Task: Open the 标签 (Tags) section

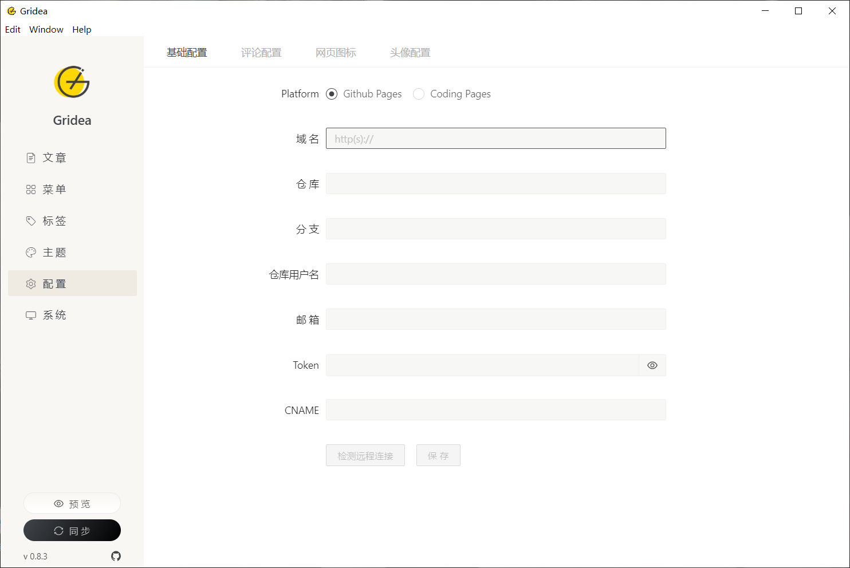Action: point(54,220)
